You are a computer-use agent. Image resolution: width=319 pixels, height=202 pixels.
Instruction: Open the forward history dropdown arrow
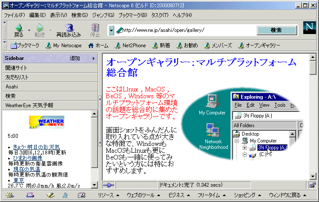(50, 30)
